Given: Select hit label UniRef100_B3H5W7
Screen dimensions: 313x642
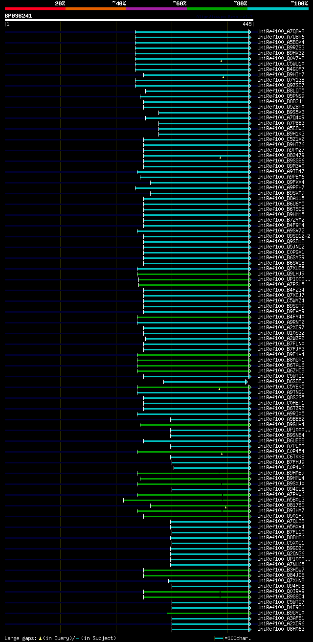Looking at the screenshot, I should coord(281,570).
